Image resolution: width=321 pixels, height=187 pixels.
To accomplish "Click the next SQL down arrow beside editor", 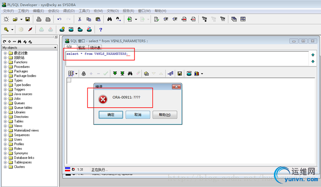I will pyautogui.click(x=313, y=61).
